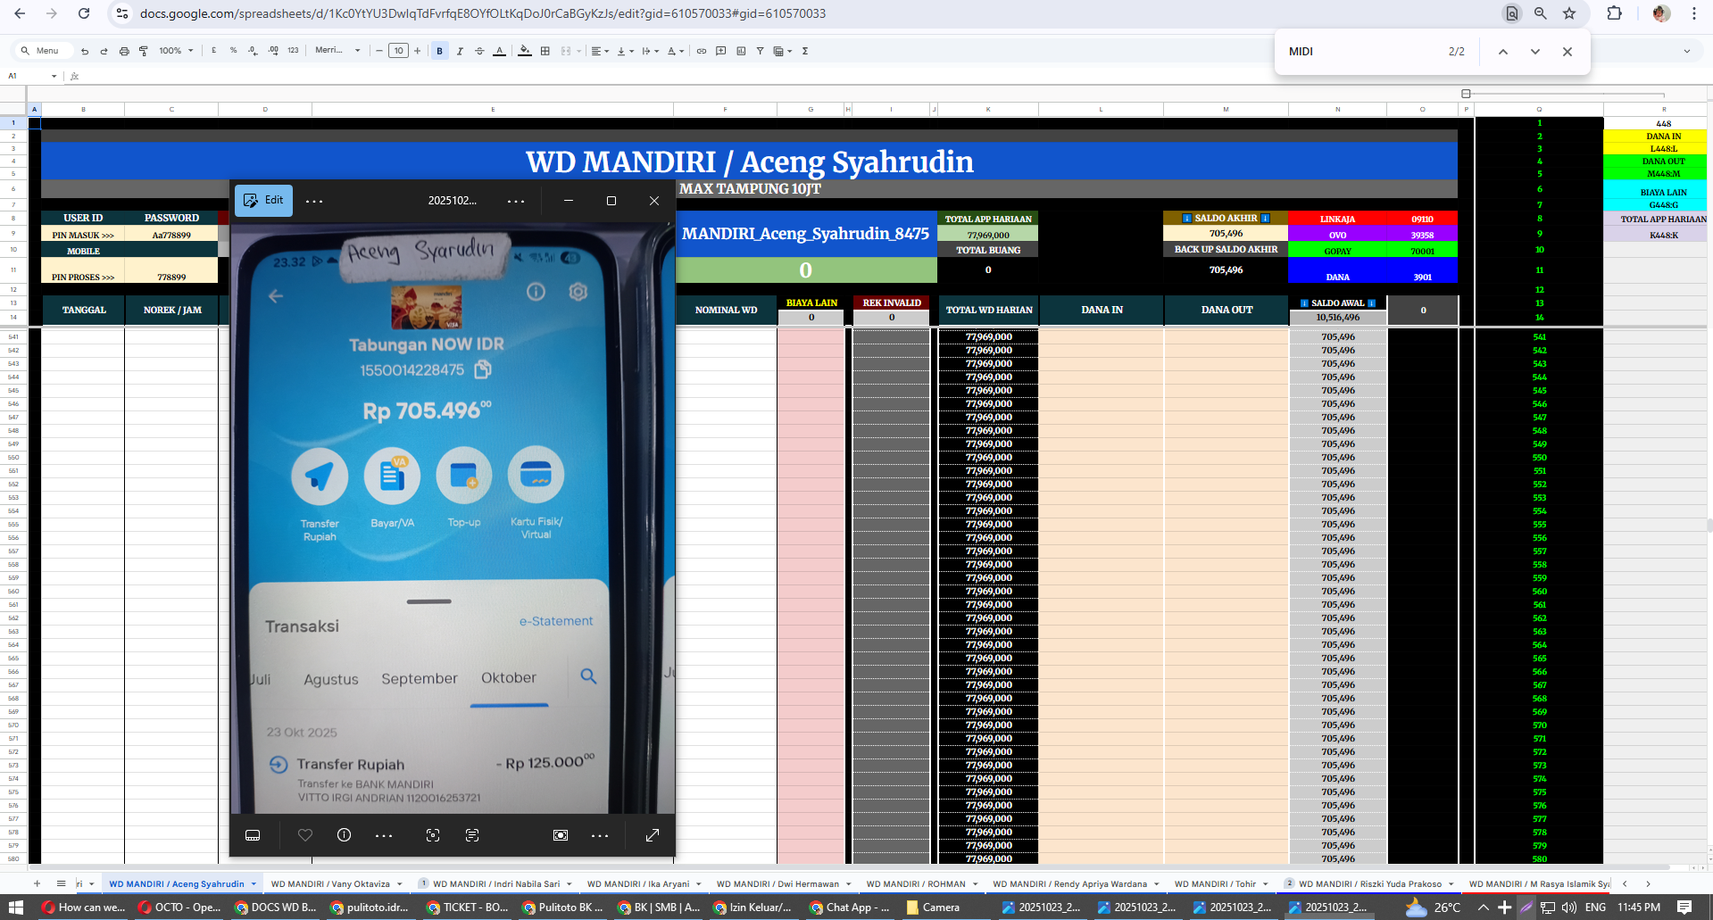Image resolution: width=1713 pixels, height=920 pixels.
Task: Insert a chart from the toolbar
Action: pos(741,51)
